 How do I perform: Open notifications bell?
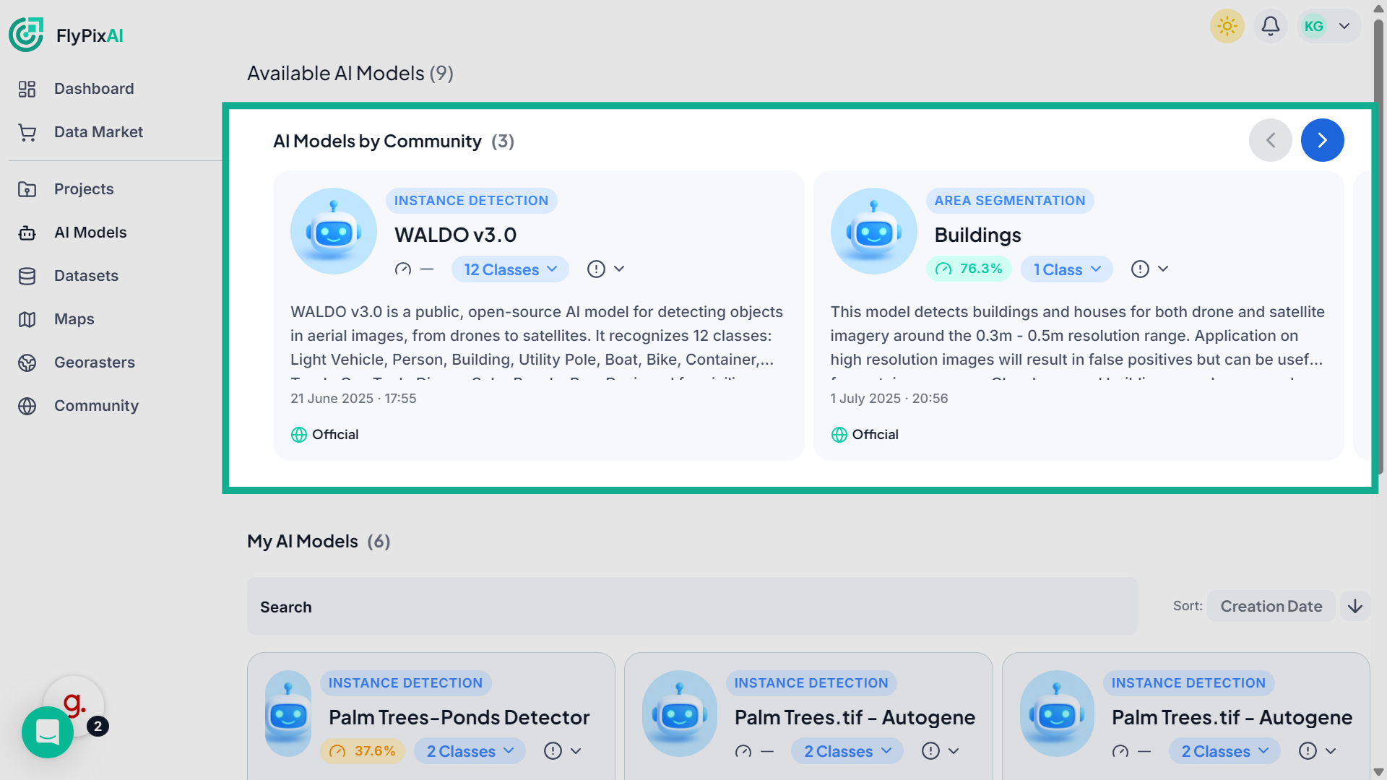[x=1271, y=27]
